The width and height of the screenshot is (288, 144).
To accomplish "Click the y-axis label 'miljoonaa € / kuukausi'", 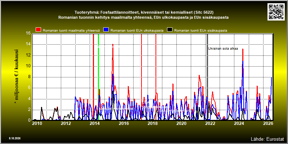I will click(17, 77).
